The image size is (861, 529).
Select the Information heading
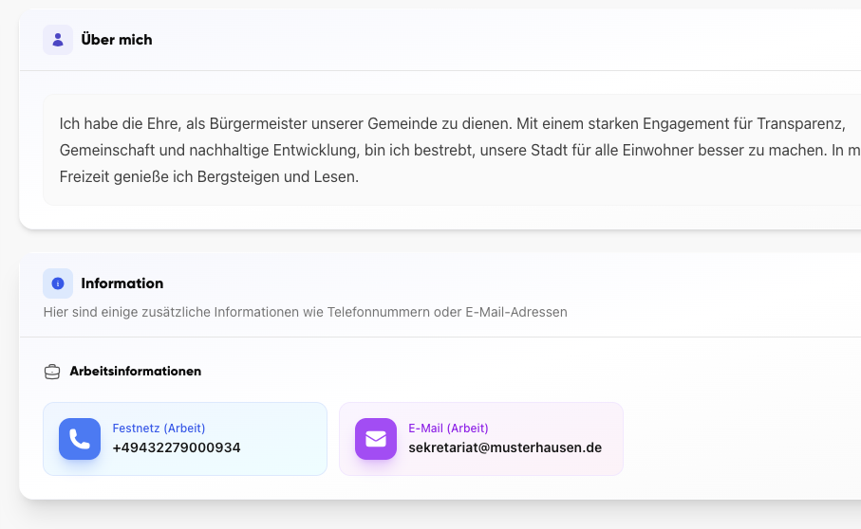click(x=122, y=283)
